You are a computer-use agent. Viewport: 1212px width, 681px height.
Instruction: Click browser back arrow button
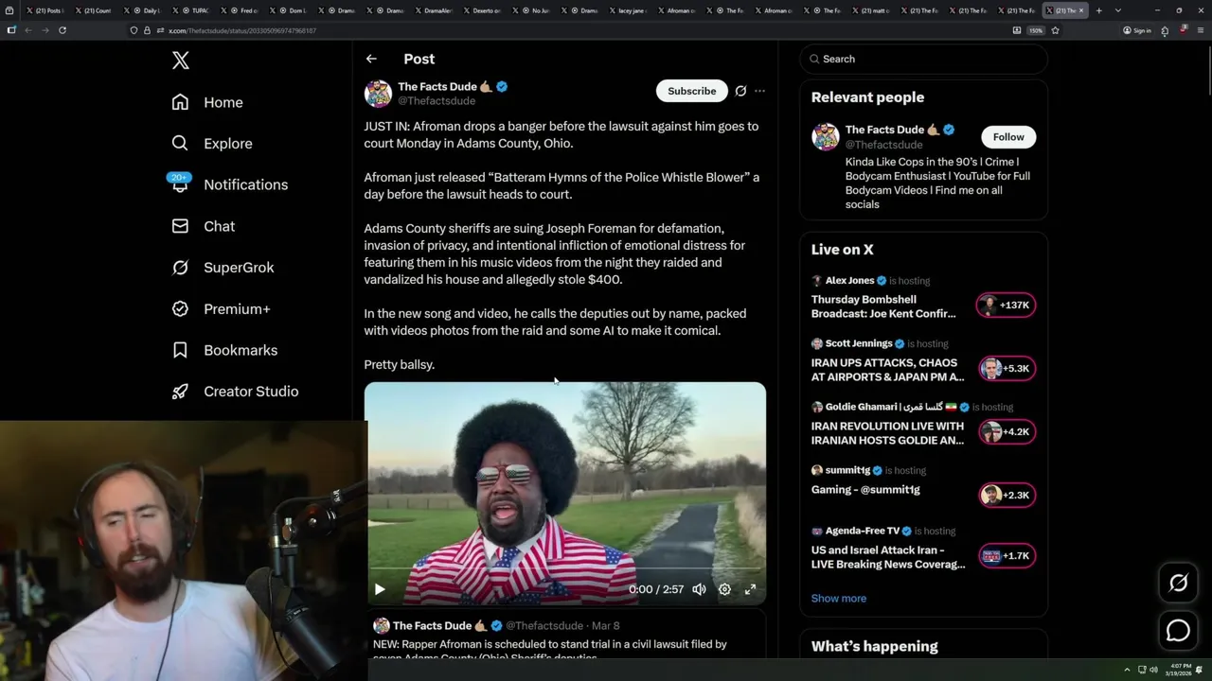[x=27, y=30]
